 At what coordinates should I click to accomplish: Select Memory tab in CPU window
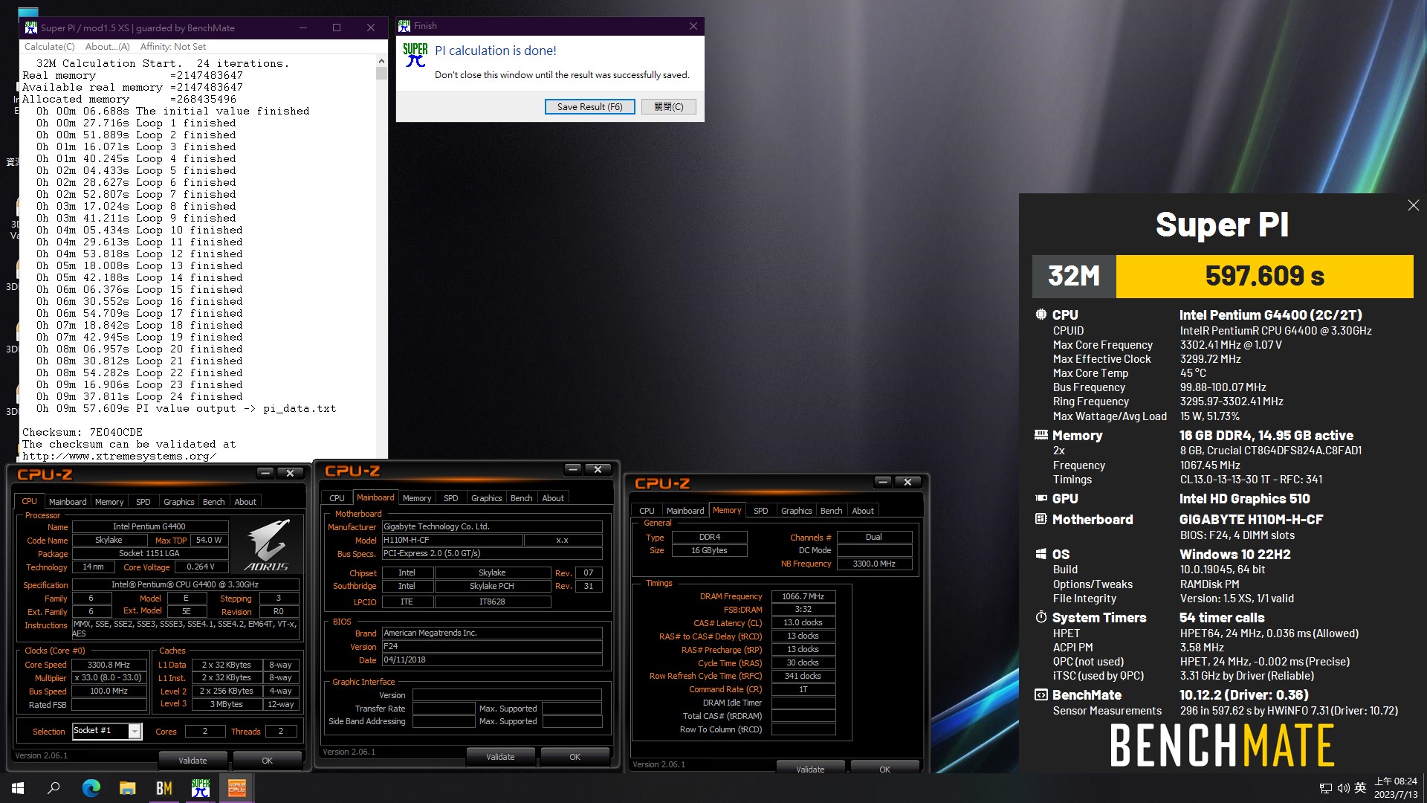tap(109, 502)
